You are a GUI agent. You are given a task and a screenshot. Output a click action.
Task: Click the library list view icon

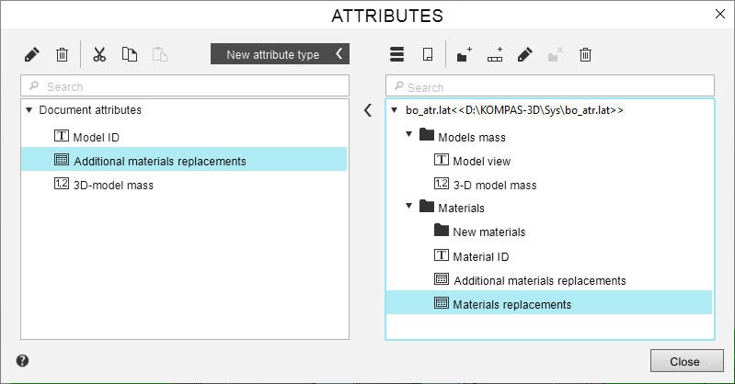(x=397, y=55)
